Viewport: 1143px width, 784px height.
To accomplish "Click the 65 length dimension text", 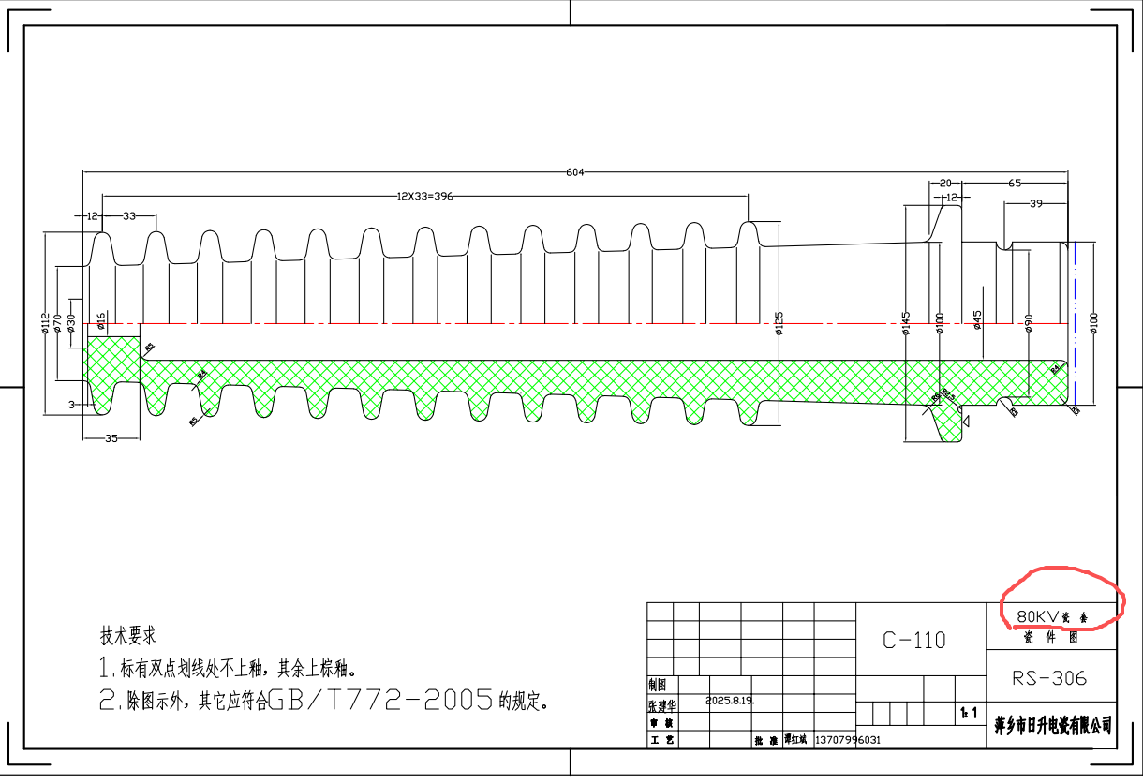I will (1015, 184).
